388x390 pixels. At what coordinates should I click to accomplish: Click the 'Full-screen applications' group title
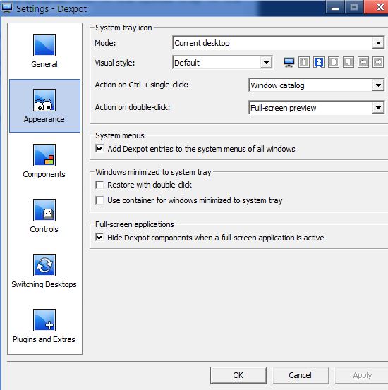pyautogui.click(x=135, y=224)
